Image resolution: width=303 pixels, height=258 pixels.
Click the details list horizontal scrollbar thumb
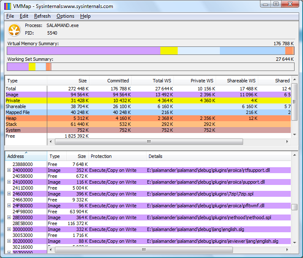(x=144, y=250)
